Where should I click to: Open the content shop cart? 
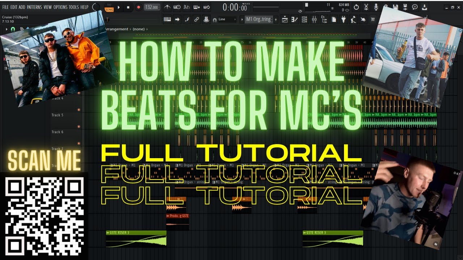(x=373, y=19)
